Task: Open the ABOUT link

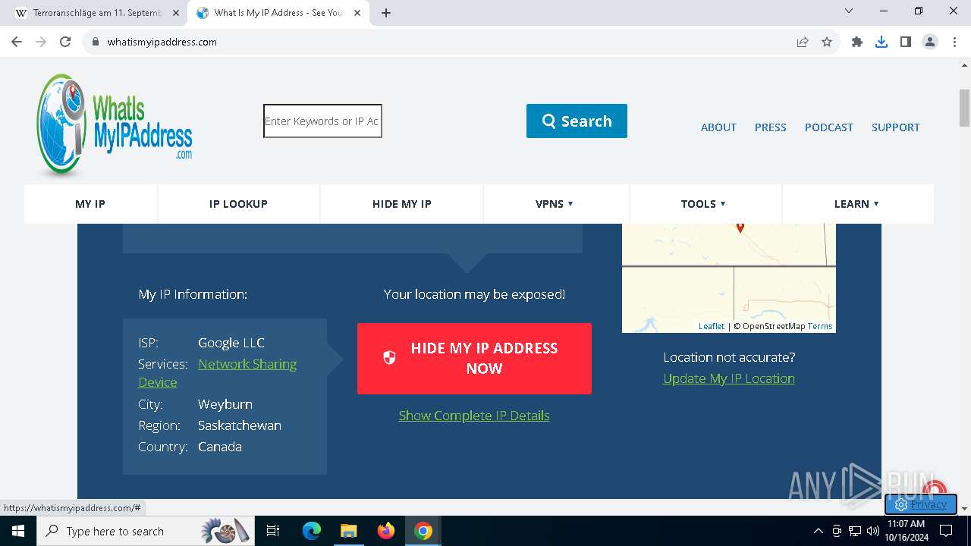Action: tap(718, 127)
